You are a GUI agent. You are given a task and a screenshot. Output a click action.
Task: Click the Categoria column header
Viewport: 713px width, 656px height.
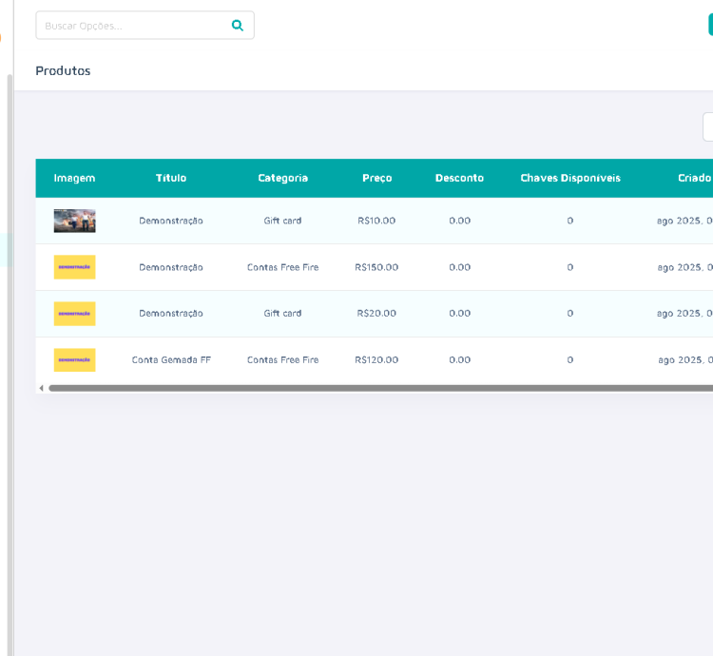pos(282,178)
